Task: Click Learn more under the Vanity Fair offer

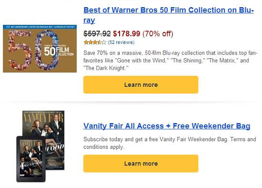Action: (x=141, y=164)
